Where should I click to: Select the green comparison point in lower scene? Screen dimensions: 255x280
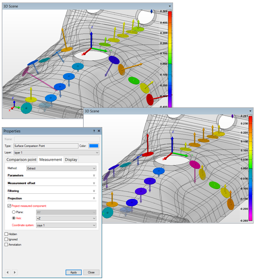point(214,185)
